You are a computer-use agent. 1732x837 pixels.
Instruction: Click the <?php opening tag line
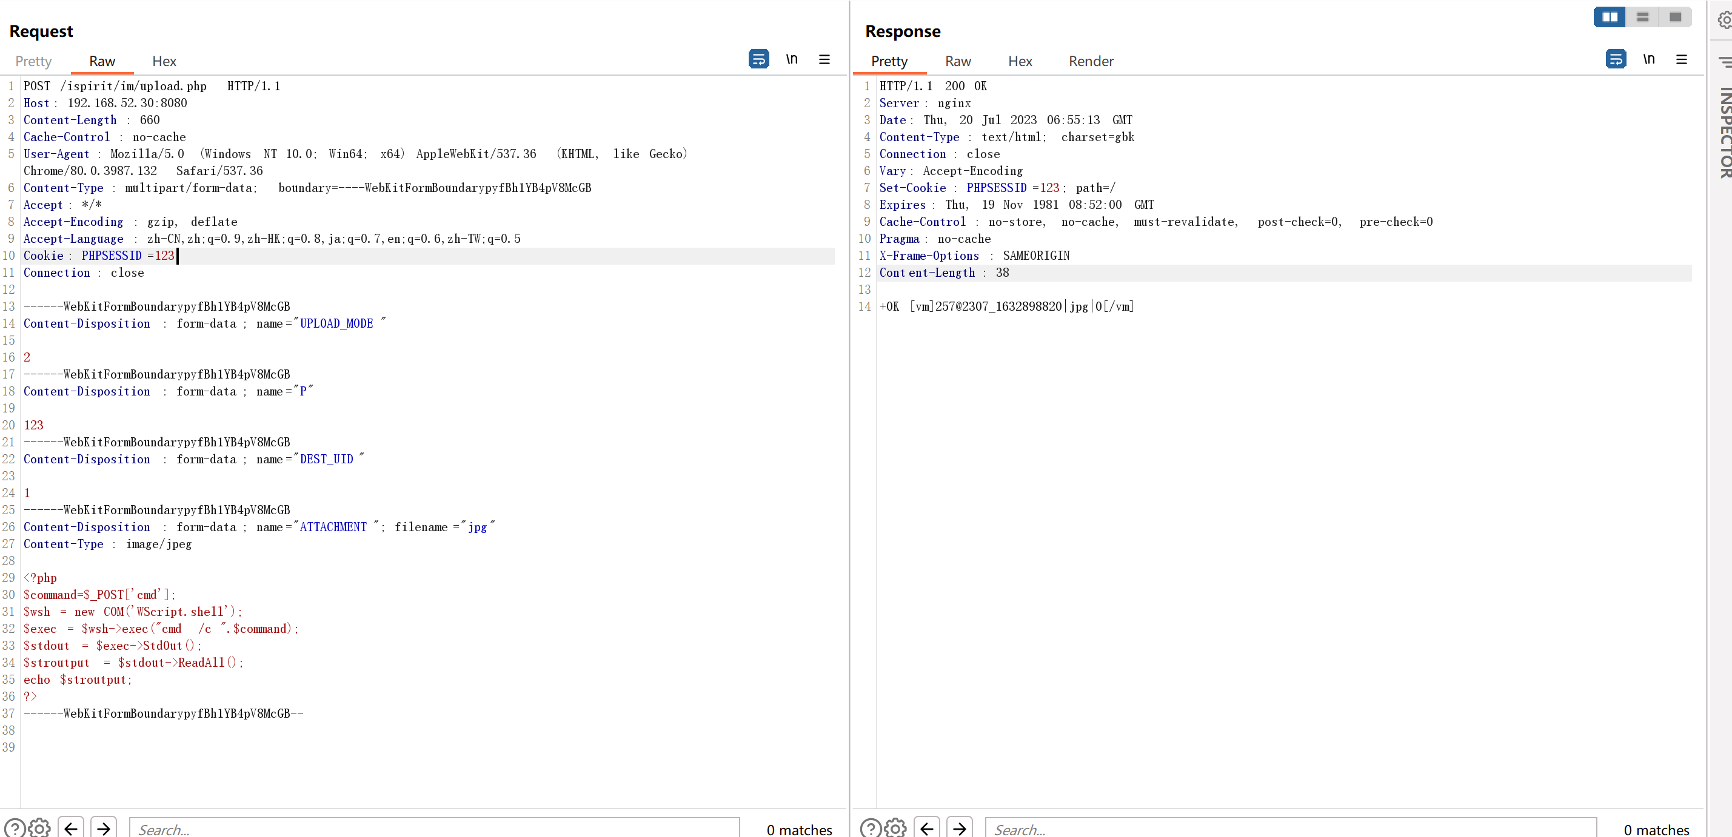(41, 578)
